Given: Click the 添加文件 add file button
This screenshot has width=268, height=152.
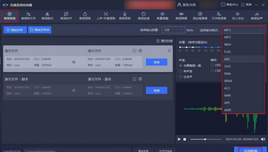Looking at the screenshot, I should [15, 30].
